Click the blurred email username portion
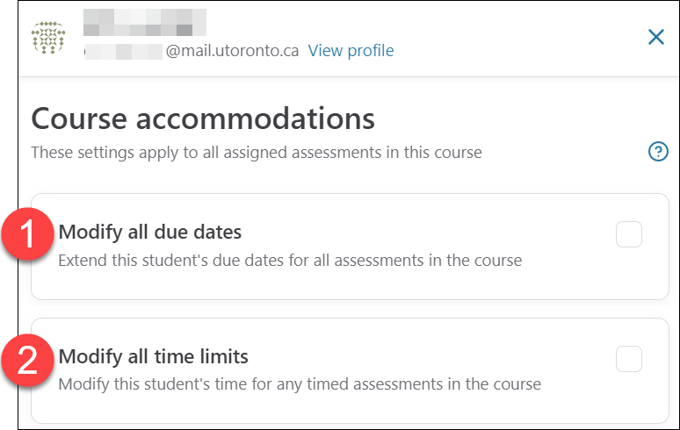 pos(123,52)
